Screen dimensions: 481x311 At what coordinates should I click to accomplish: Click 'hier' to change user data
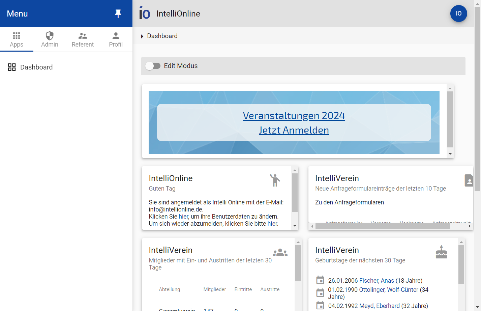click(183, 217)
